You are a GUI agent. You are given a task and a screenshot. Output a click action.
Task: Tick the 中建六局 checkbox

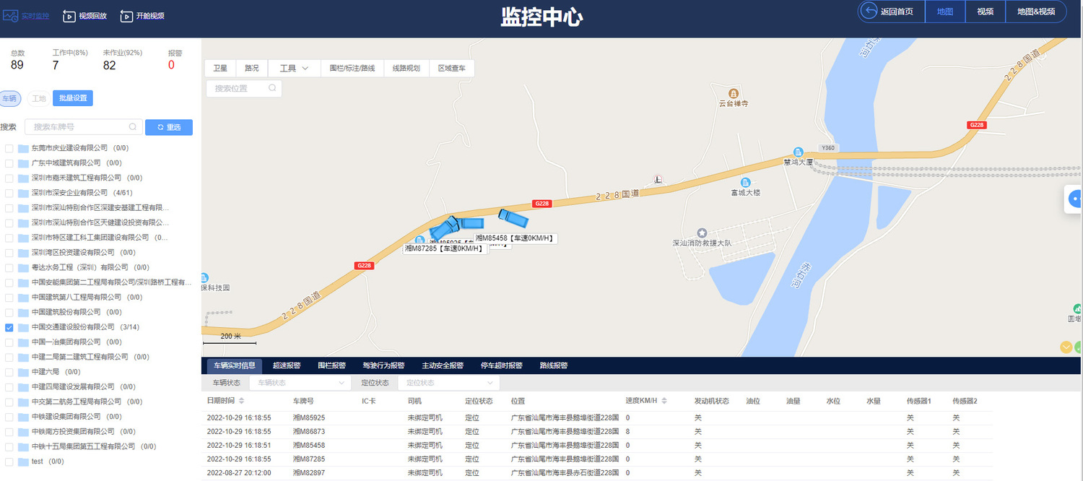coord(9,372)
